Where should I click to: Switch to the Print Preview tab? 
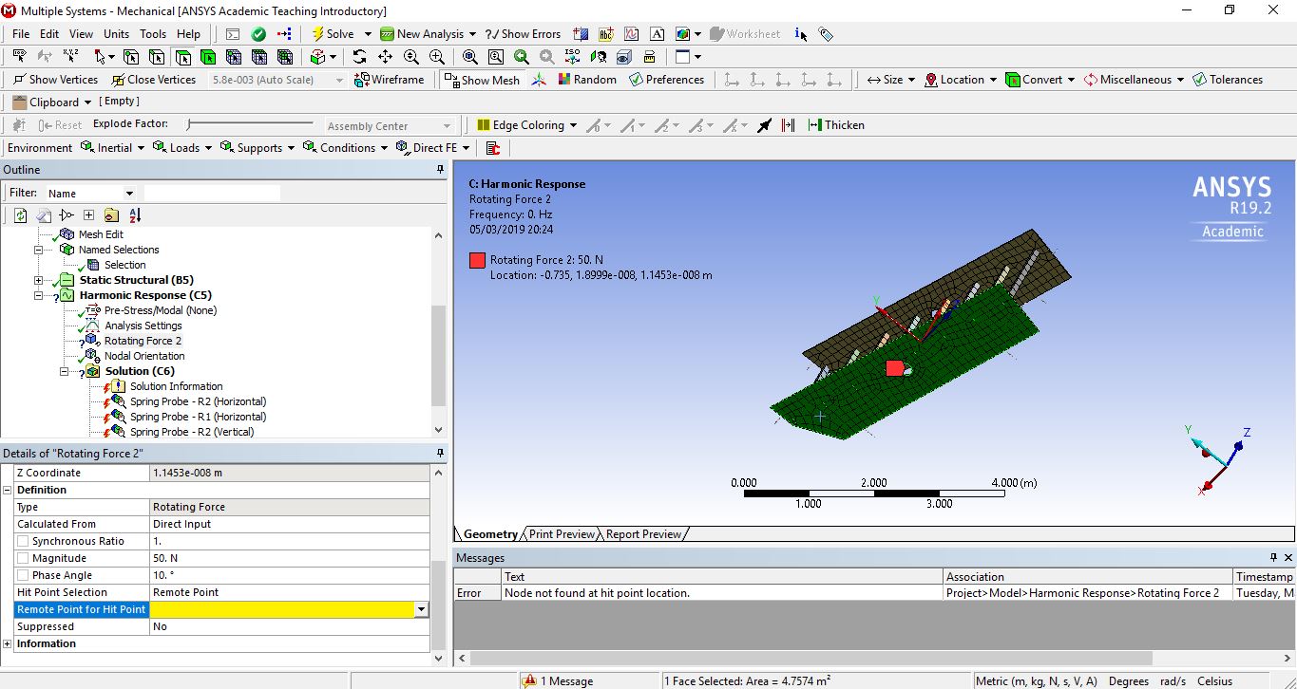pyautogui.click(x=562, y=534)
